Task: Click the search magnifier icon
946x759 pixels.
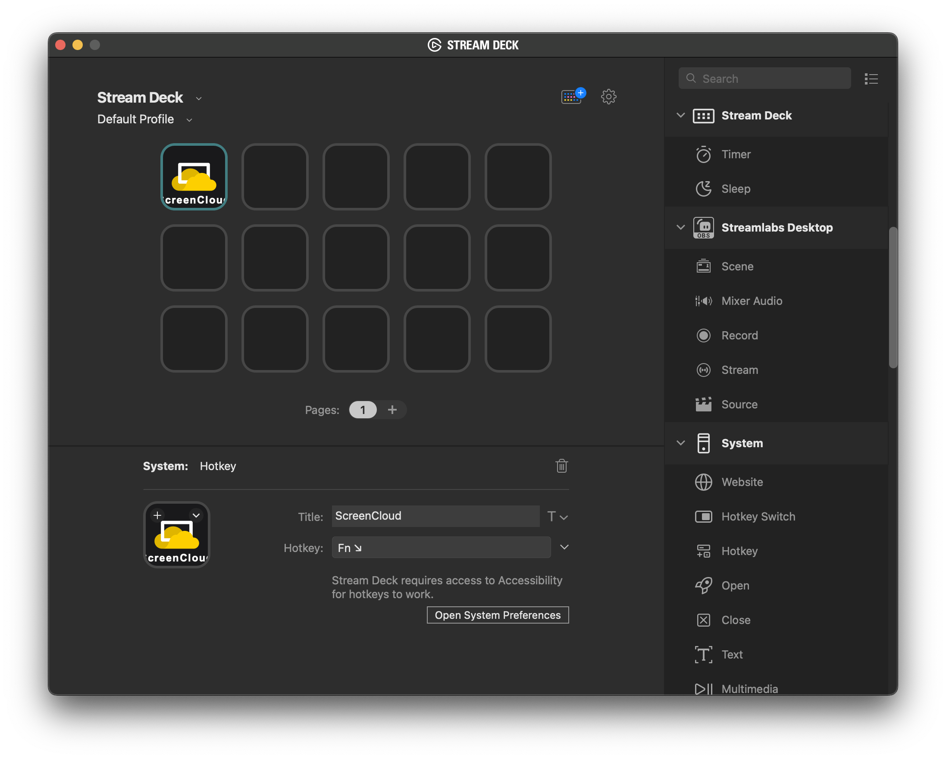Action: click(691, 78)
